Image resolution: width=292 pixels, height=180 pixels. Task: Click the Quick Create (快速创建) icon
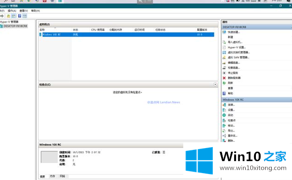coord(224,32)
